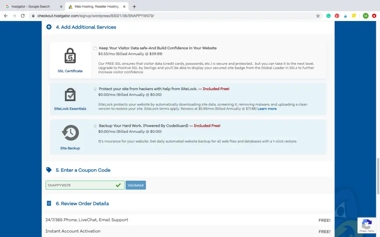This screenshot has width=380, height=237.
Task: Go back to the previous page
Action: pos(6,16)
